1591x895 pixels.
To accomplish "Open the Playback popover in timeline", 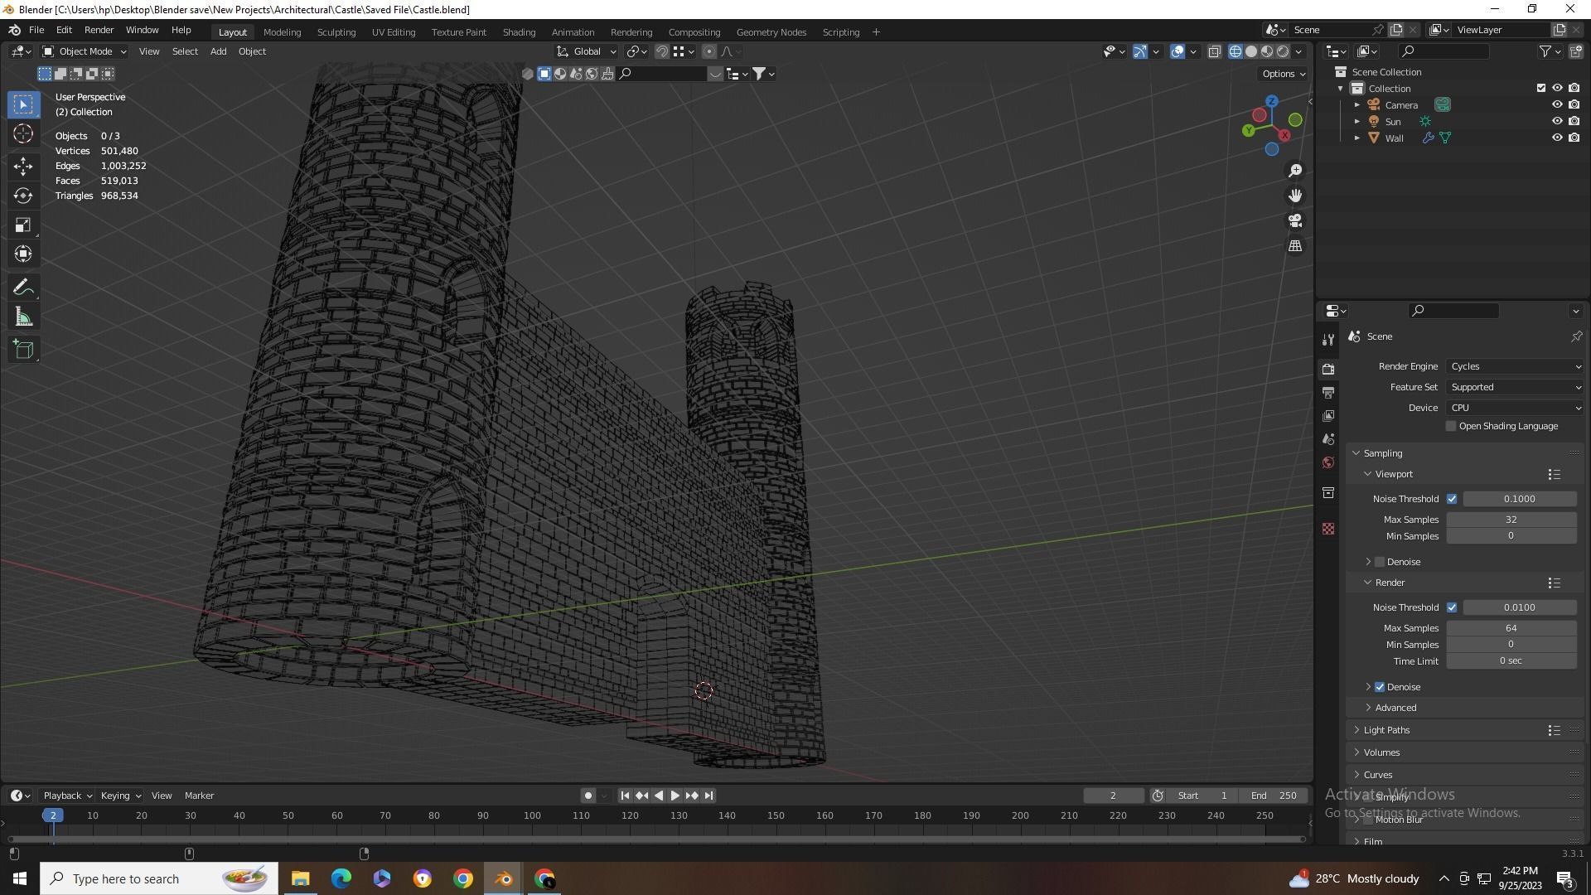I will (x=66, y=796).
